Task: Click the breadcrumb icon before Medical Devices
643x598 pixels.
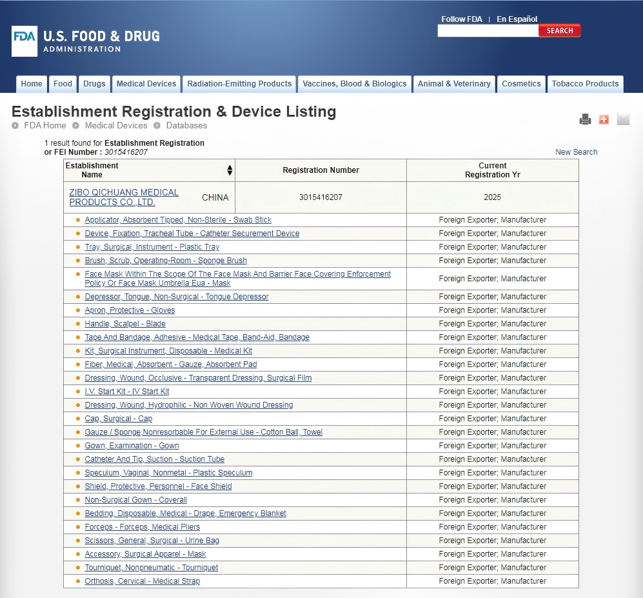Action: pyautogui.click(x=75, y=126)
